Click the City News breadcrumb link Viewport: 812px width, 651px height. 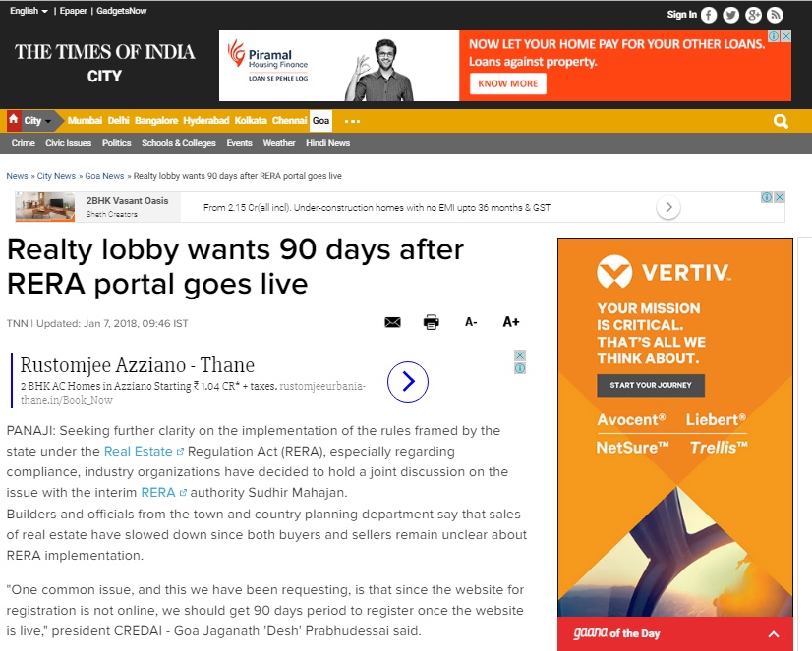point(56,176)
